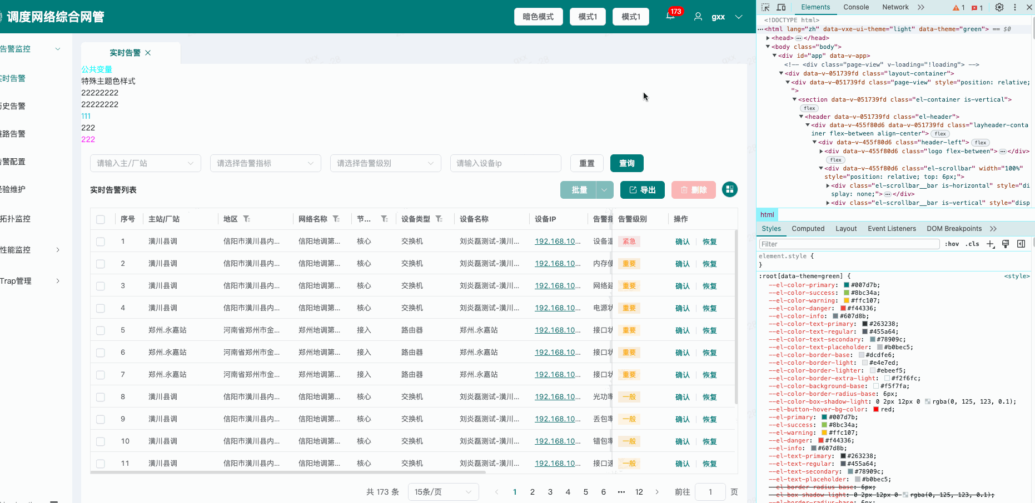Expand the gxx user menu chevron
Image resolution: width=1035 pixels, height=503 pixels.
point(739,17)
